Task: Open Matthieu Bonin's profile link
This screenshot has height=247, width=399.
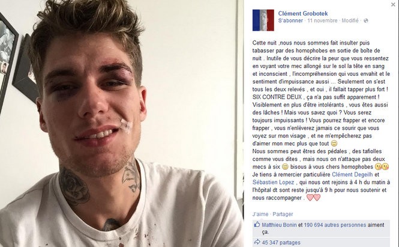Action: [x=279, y=225]
